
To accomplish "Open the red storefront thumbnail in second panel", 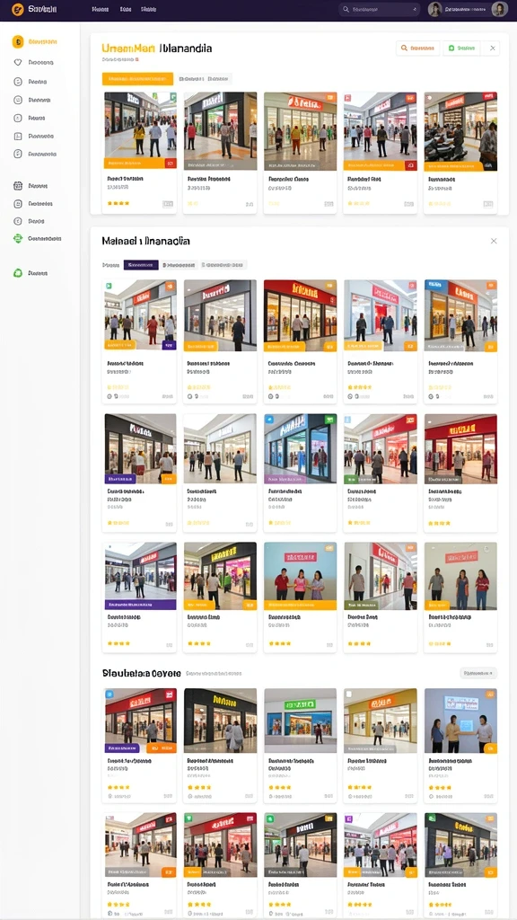I will 300,315.
